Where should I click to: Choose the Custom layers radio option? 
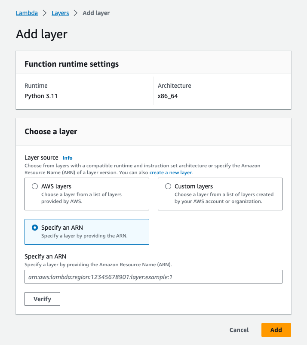pyautogui.click(x=168, y=187)
